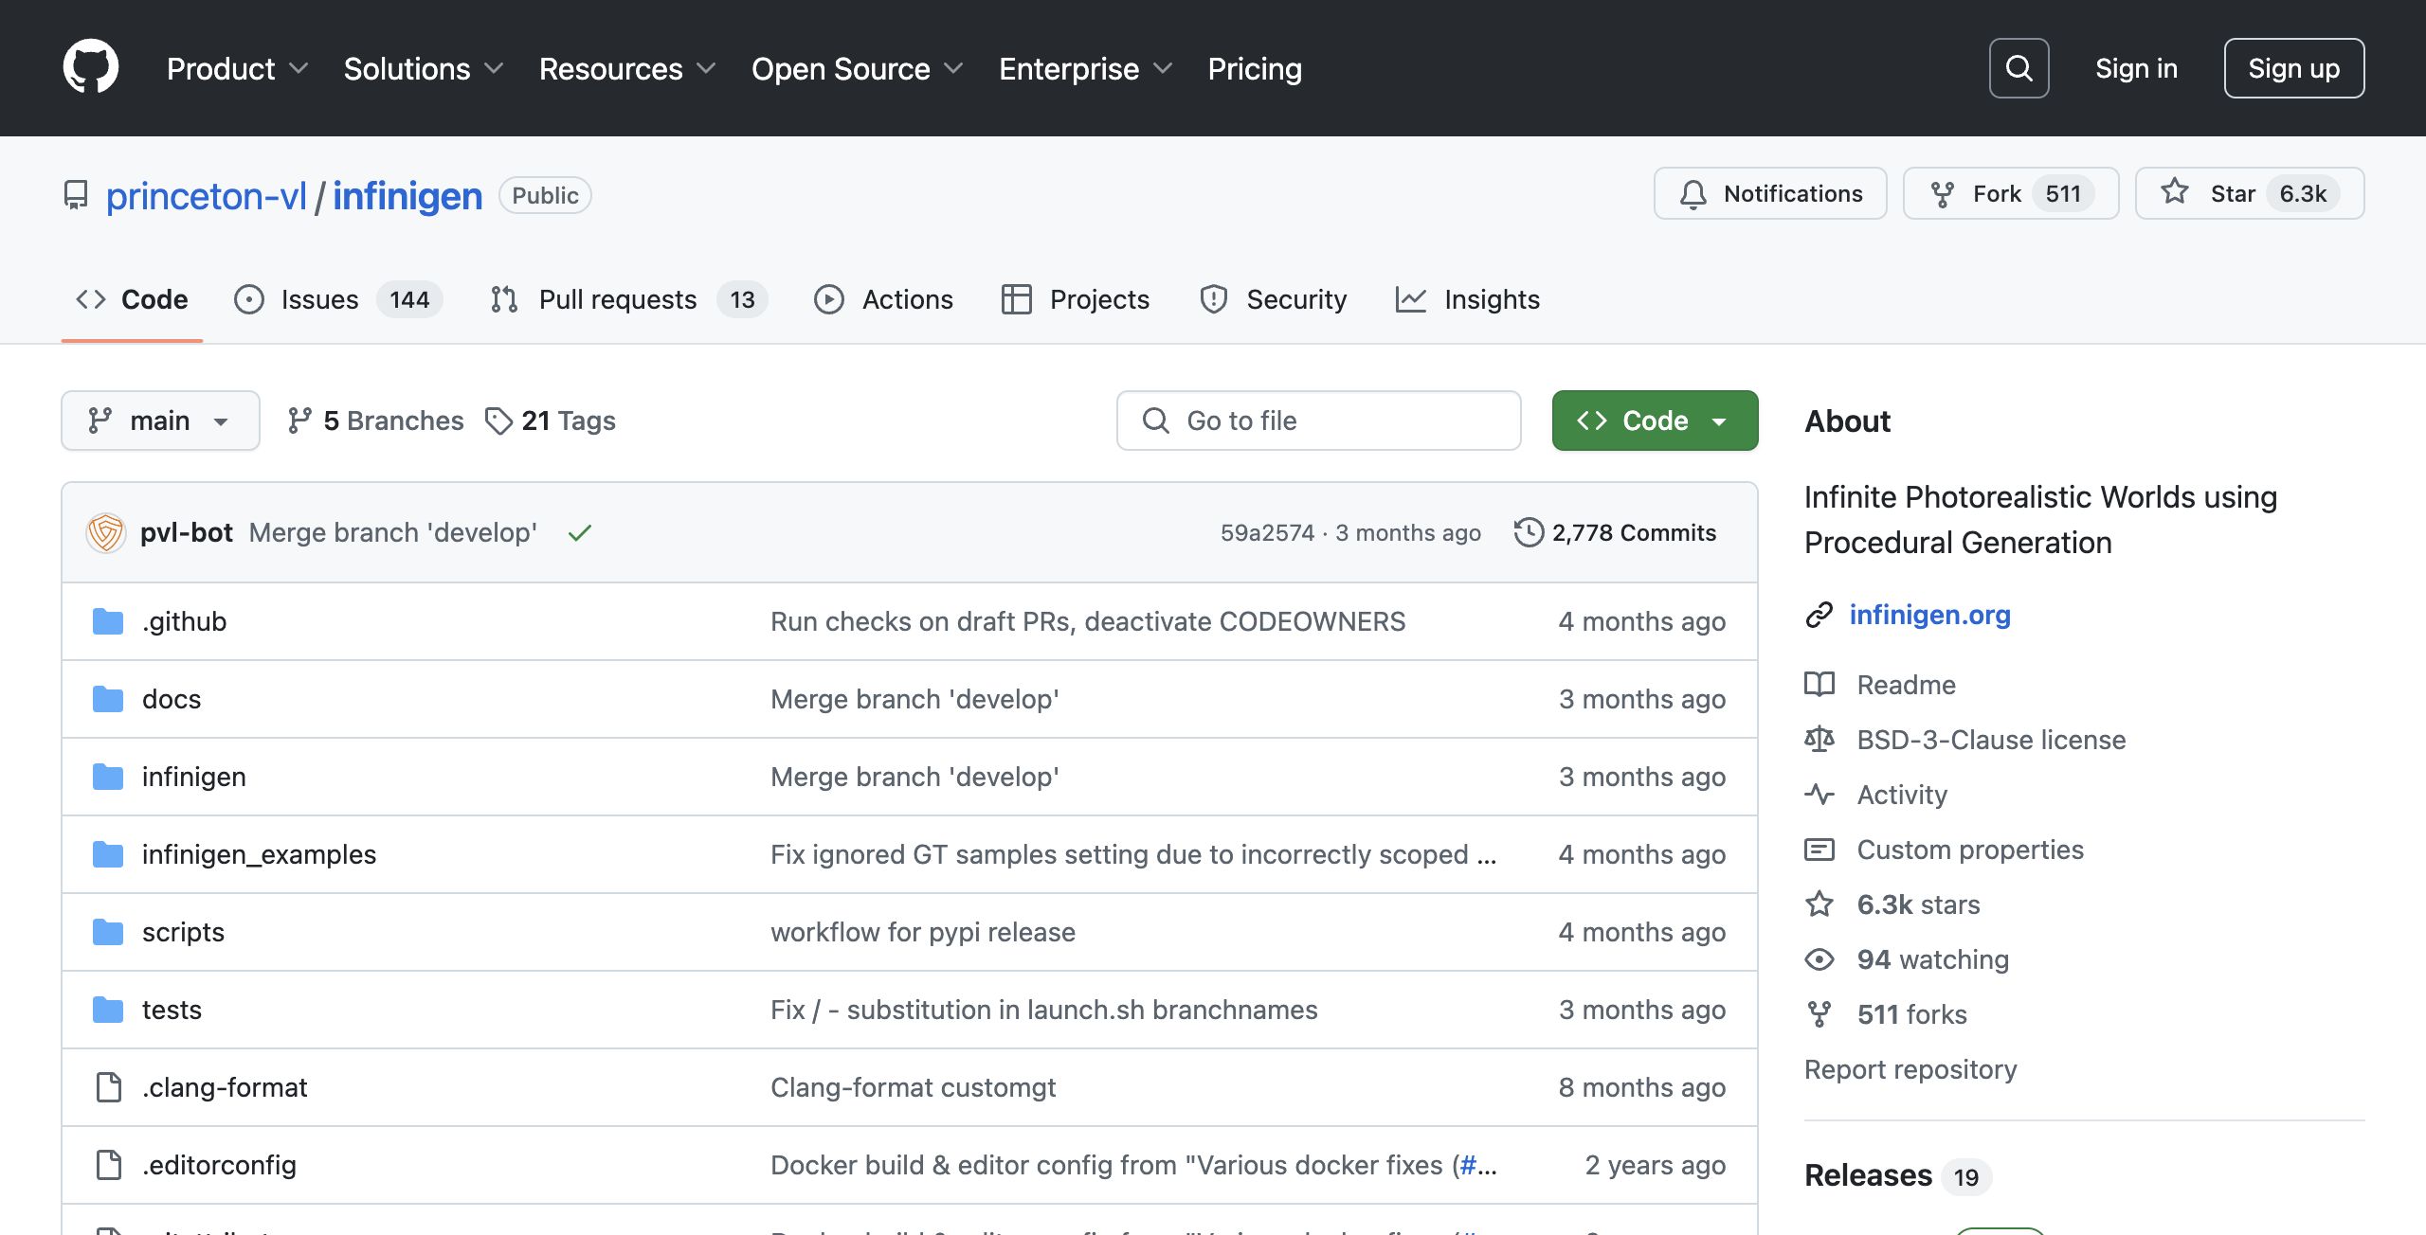Viewport: 2426px width, 1235px height.
Task: Open commits history clock icon
Action: (x=1528, y=532)
